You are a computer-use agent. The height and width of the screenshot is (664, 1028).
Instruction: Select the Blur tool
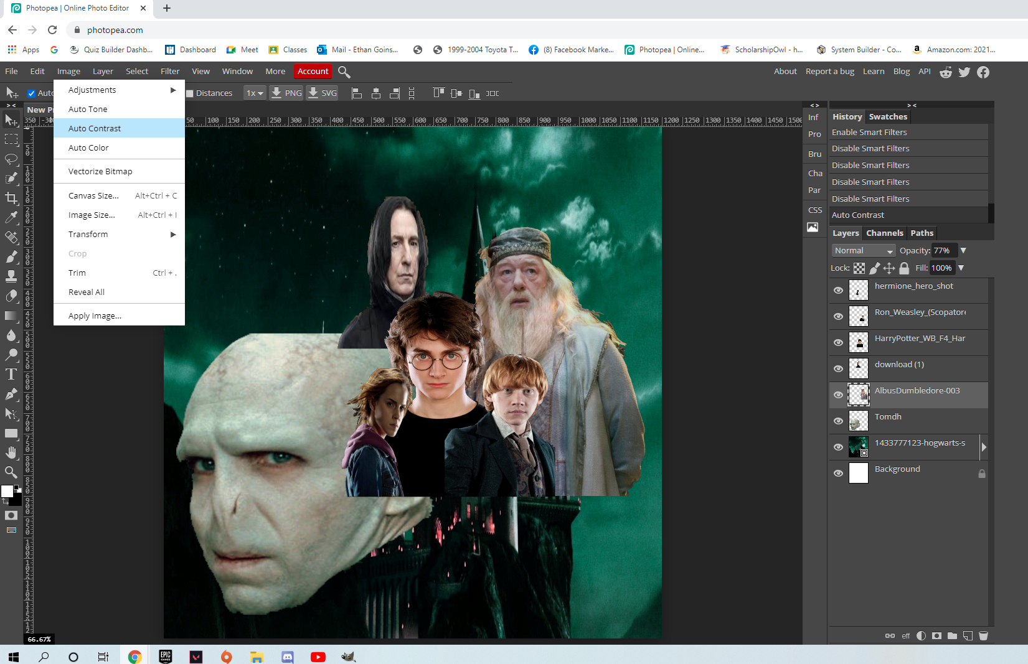pyautogui.click(x=11, y=335)
